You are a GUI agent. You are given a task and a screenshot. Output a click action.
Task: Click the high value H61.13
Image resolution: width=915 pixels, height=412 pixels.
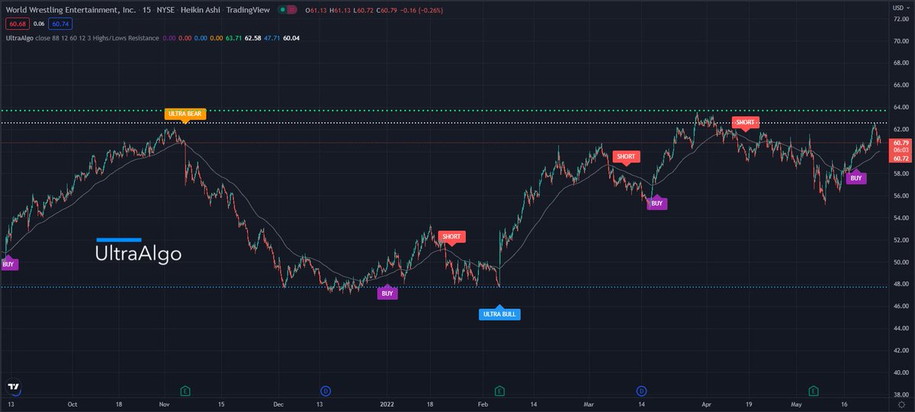(341, 11)
